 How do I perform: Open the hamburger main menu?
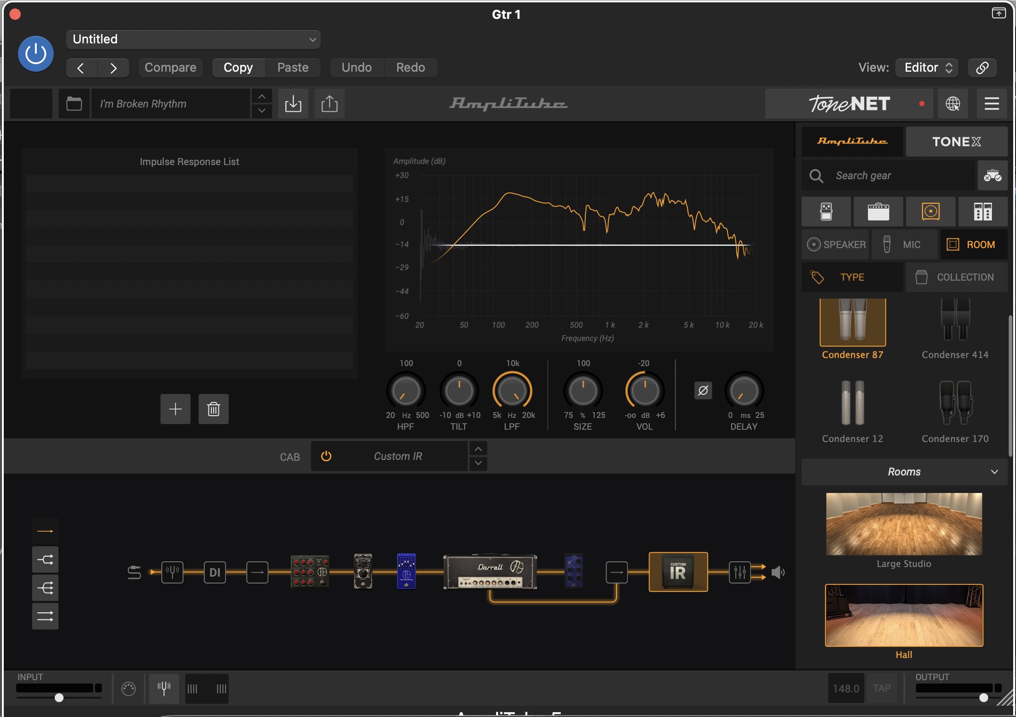coord(991,104)
